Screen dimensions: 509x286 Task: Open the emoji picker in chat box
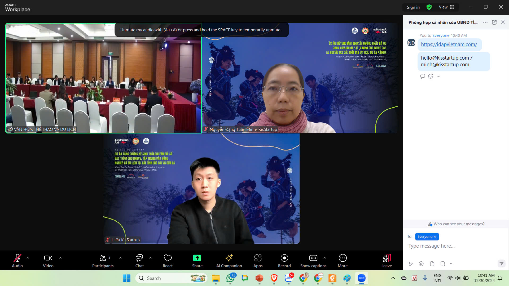(x=421, y=263)
